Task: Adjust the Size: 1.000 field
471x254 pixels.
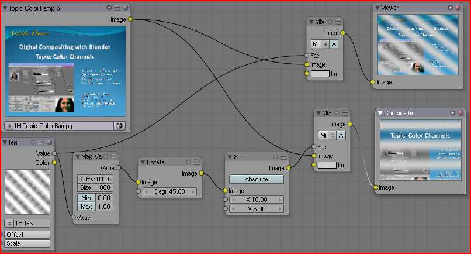Action: click(95, 187)
